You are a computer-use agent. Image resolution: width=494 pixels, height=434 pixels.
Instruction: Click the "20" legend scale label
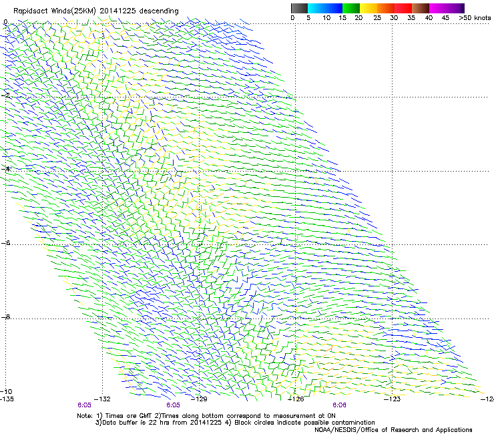[358, 18]
